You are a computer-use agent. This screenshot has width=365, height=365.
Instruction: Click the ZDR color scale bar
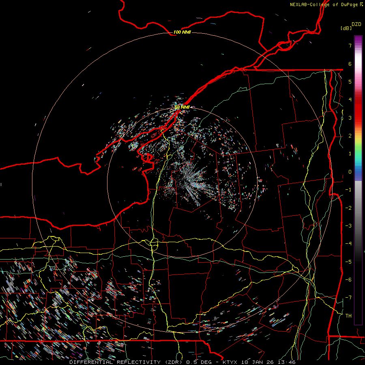point(358,180)
